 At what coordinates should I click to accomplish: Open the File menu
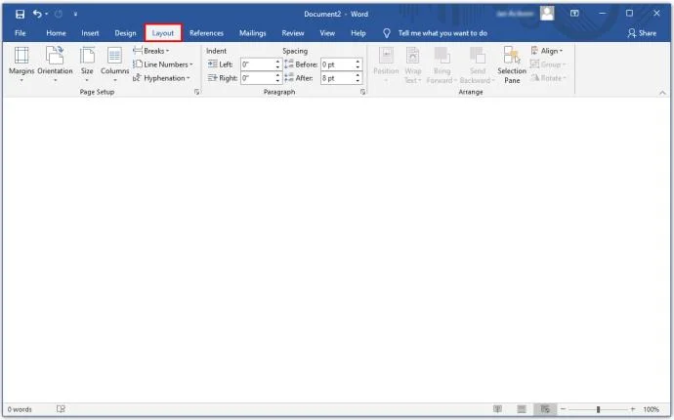pyautogui.click(x=21, y=33)
